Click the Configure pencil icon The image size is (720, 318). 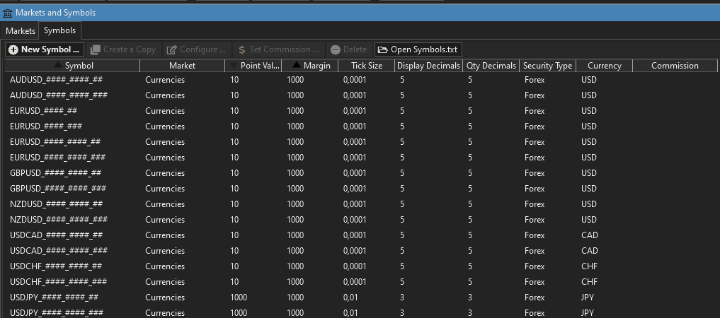(x=171, y=49)
